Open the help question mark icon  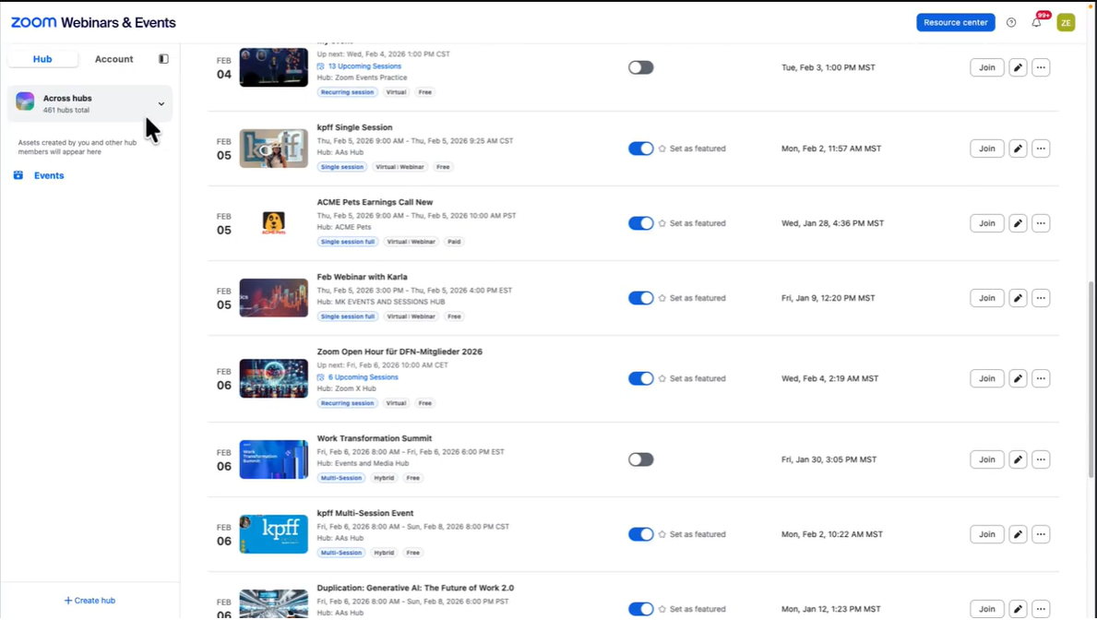click(1011, 22)
